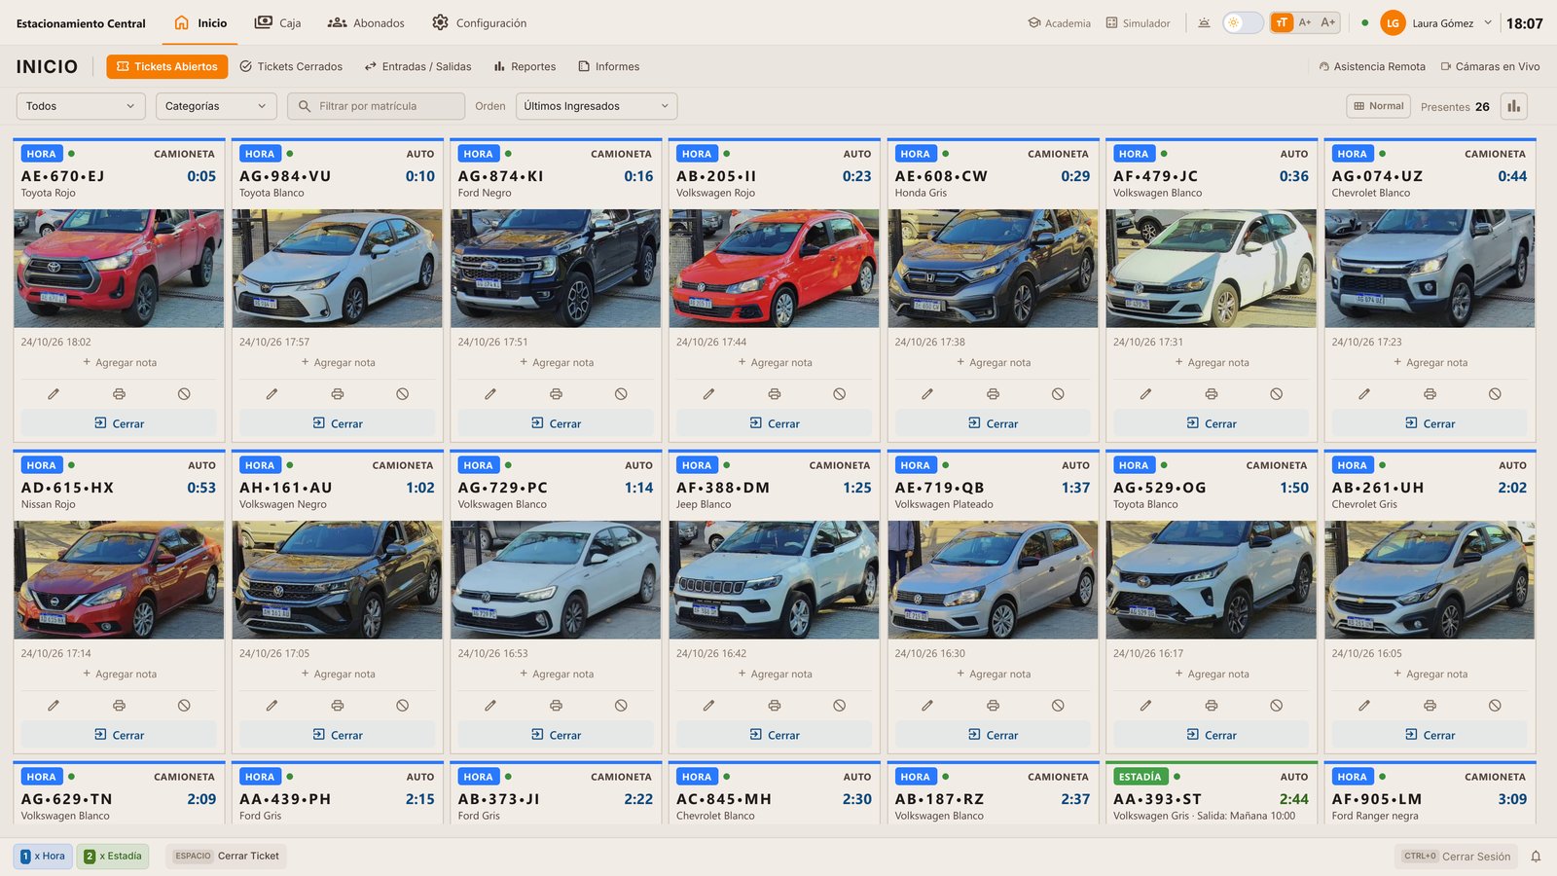
Task: Open the Informes tab
Action: click(x=609, y=67)
